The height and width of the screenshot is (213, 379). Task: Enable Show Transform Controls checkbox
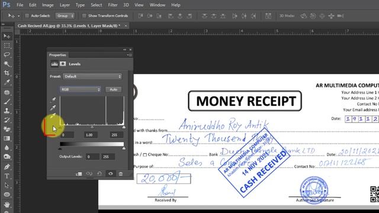(x=84, y=16)
